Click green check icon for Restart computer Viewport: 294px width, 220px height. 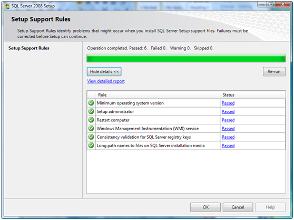(91, 120)
